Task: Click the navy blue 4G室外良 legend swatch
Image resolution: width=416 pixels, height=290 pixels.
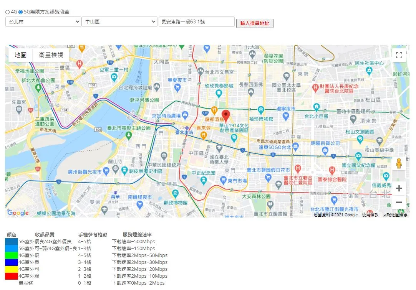Action: click(12, 262)
